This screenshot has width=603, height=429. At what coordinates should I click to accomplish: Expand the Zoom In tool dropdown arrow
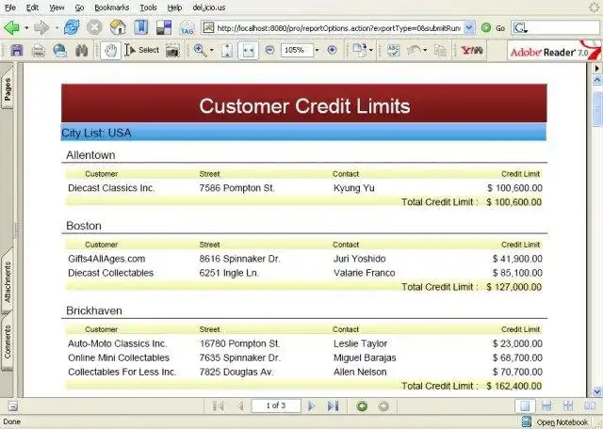[x=211, y=50]
